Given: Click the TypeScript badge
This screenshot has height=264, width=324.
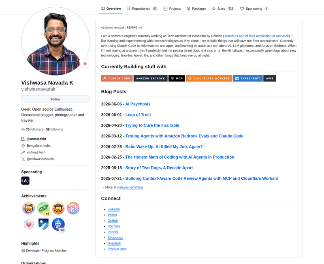Looking at the screenshot, I should [248, 78].
